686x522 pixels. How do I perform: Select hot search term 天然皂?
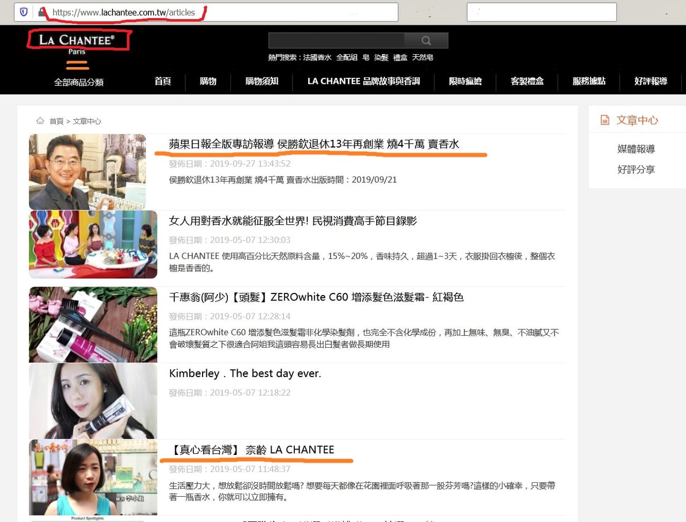(x=423, y=57)
